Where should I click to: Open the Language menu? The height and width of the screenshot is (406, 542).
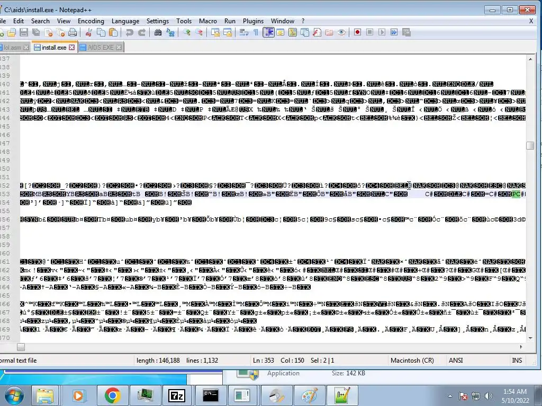(x=125, y=21)
